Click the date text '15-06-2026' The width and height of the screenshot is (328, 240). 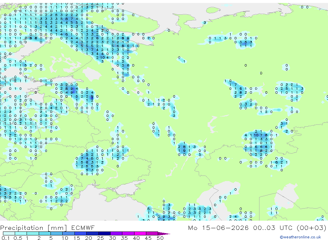pyautogui.click(x=225, y=228)
